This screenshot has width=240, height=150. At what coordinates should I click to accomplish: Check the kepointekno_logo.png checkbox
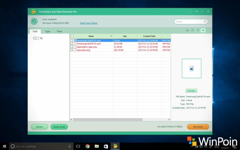point(72,47)
